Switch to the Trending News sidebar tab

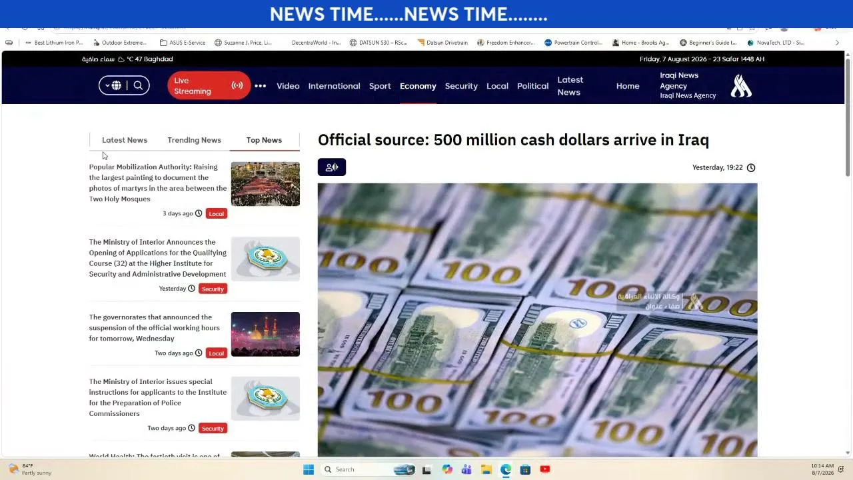(x=194, y=140)
